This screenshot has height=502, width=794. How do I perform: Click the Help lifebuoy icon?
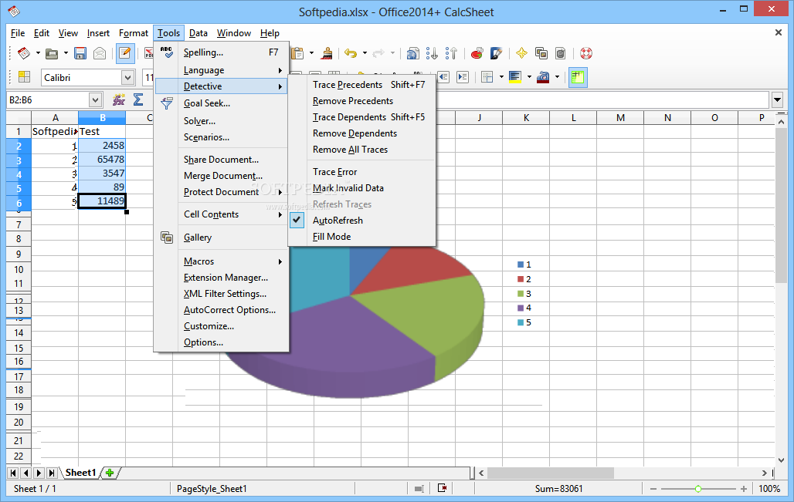[x=586, y=53]
